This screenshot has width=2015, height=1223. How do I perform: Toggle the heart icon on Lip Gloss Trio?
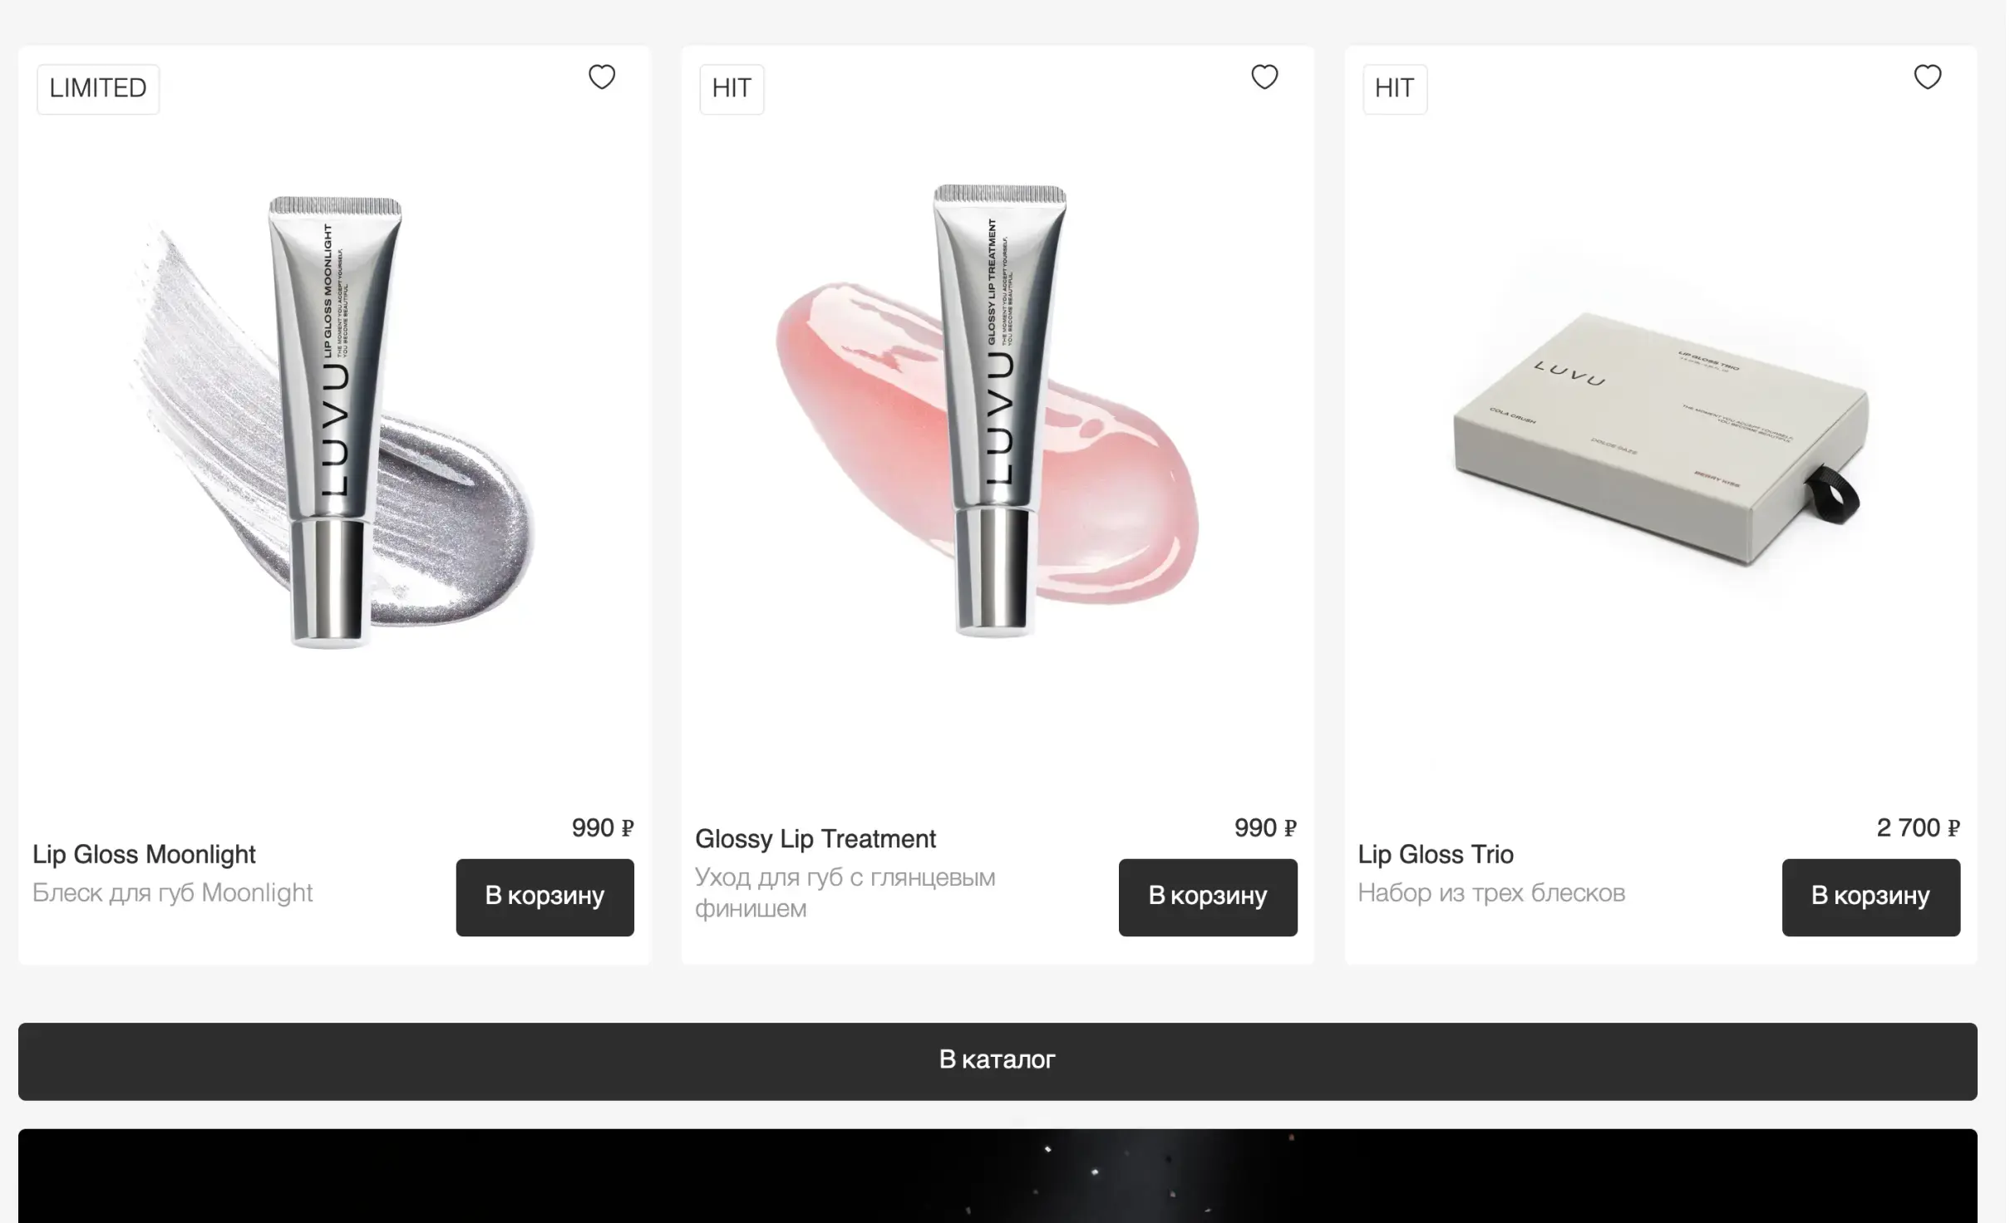(x=1928, y=77)
